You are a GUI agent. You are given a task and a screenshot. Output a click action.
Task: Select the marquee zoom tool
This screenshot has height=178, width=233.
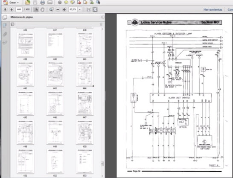pos(51,9)
